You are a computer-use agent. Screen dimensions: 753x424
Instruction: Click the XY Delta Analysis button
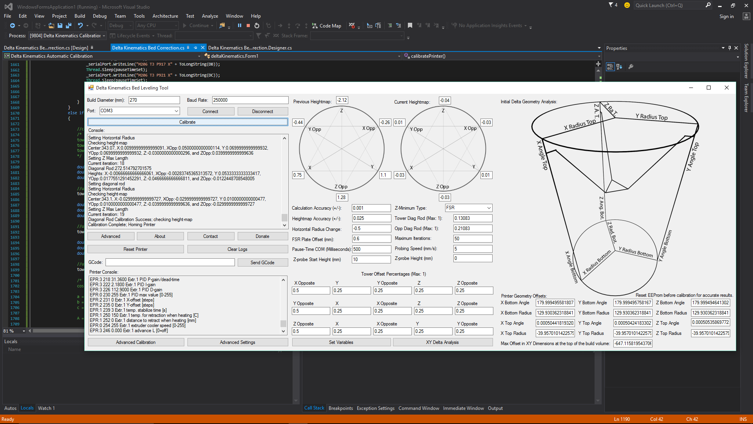click(442, 342)
